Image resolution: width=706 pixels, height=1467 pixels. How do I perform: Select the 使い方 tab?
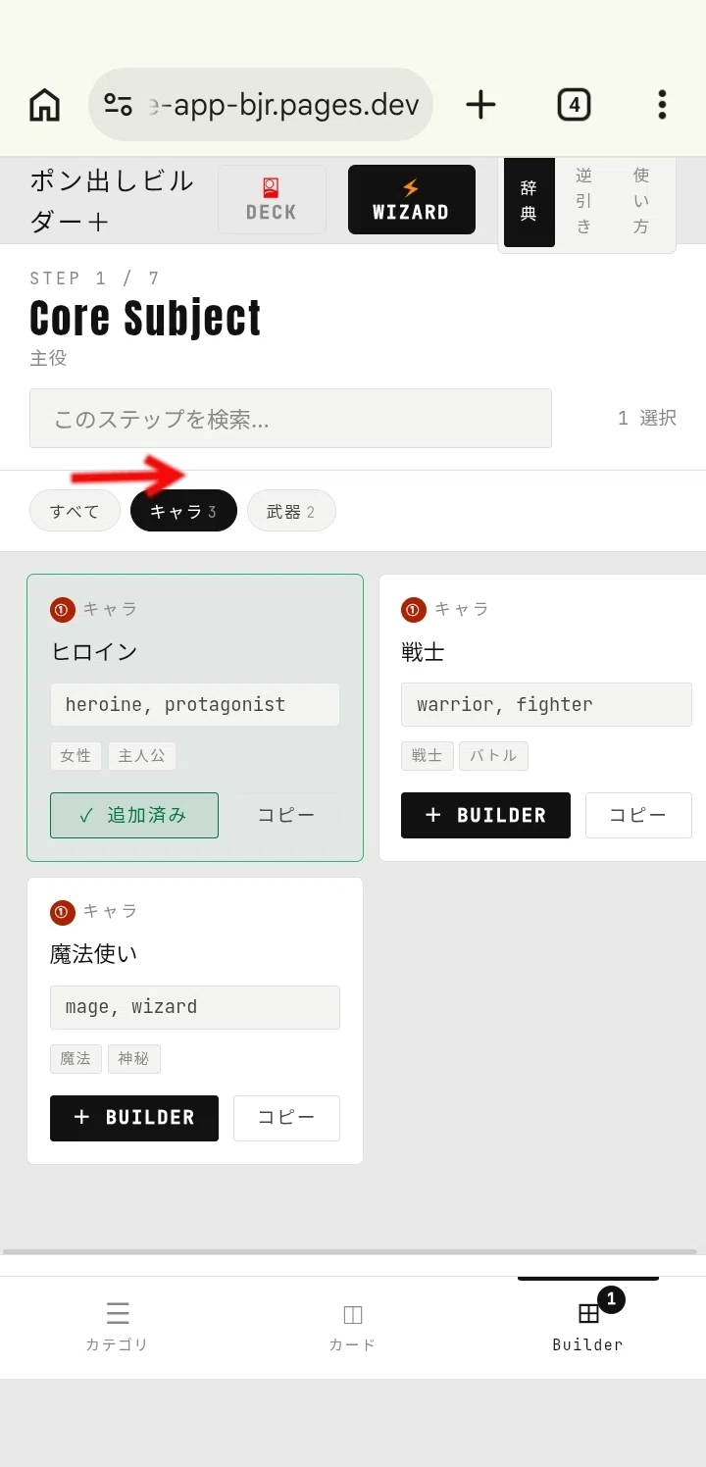(x=641, y=201)
